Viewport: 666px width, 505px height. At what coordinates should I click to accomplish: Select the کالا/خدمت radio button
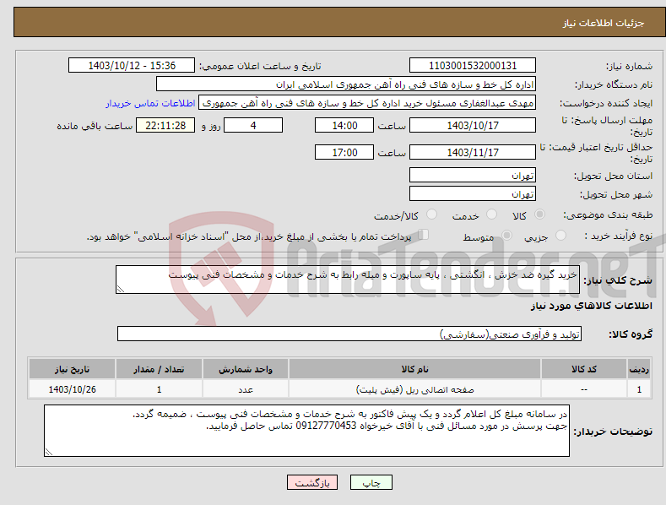tap(431, 214)
